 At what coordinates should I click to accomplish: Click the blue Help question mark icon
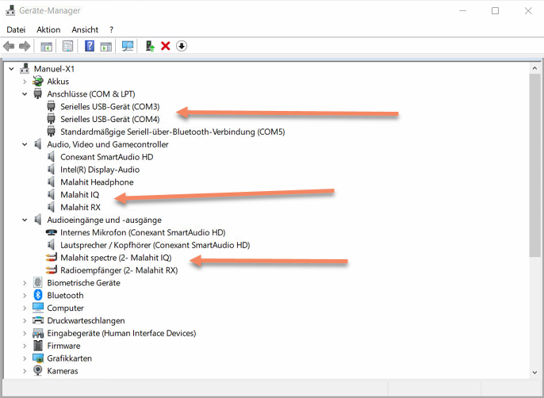(x=90, y=46)
